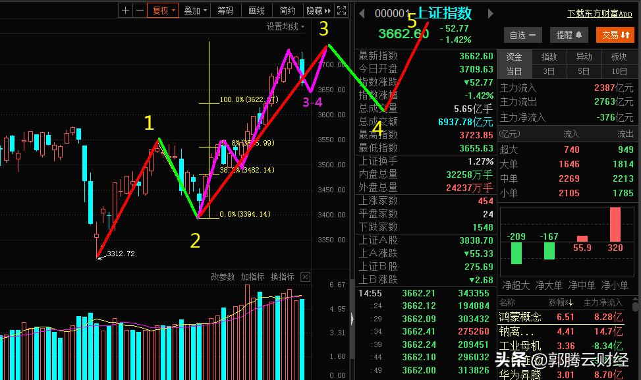Set an alert with 提醒 button

(569, 35)
